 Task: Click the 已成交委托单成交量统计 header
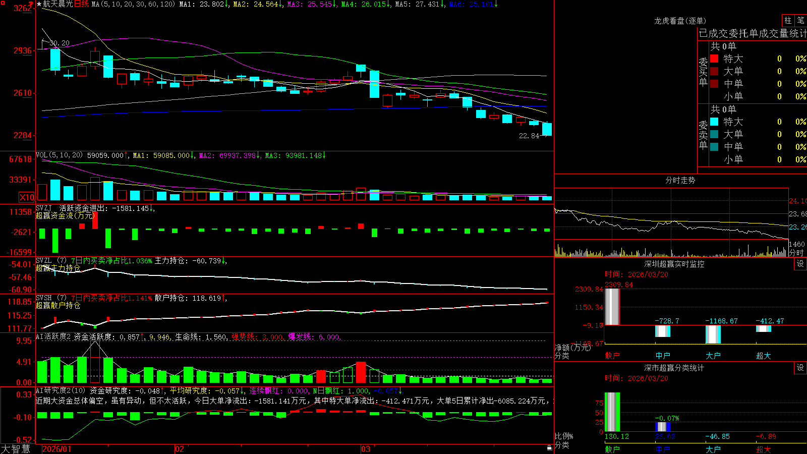pos(753,33)
